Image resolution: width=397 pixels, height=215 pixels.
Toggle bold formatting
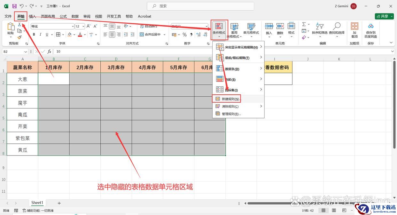(33, 35)
